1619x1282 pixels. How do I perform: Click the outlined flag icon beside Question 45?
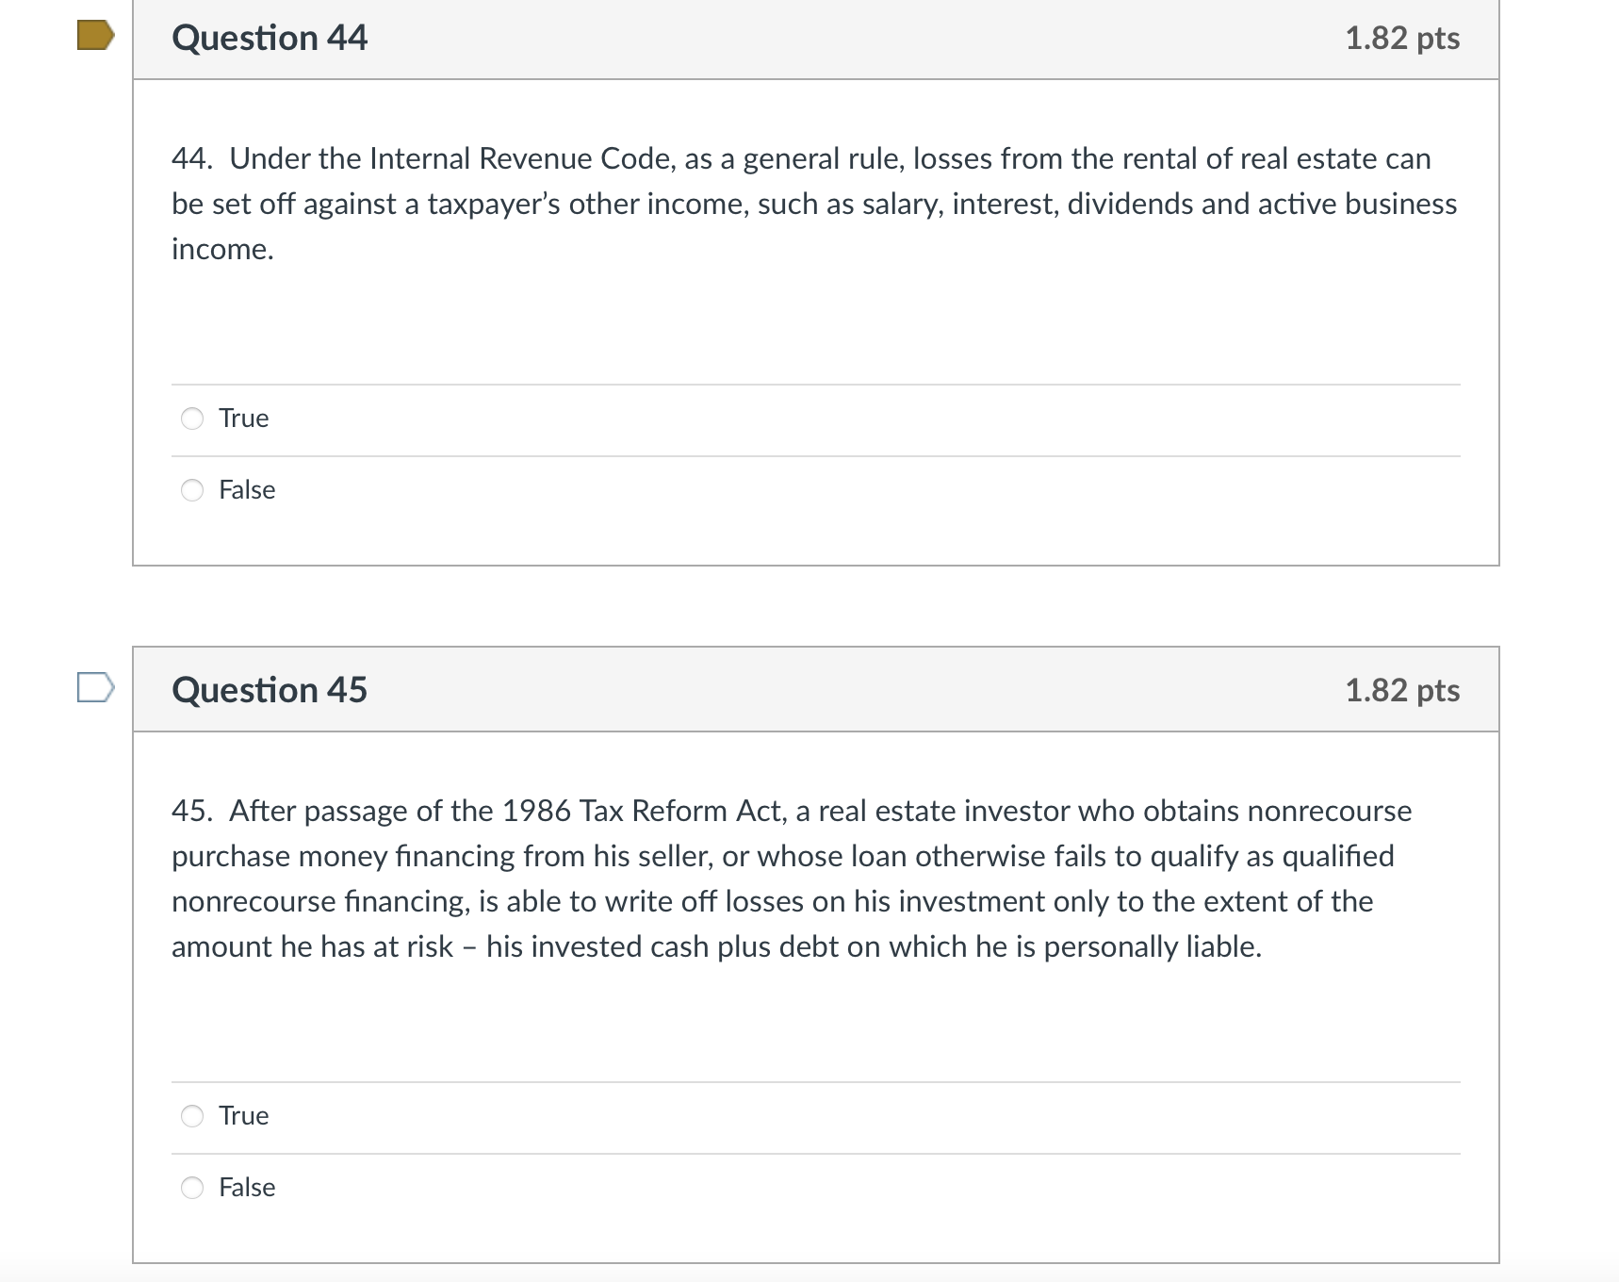(94, 688)
